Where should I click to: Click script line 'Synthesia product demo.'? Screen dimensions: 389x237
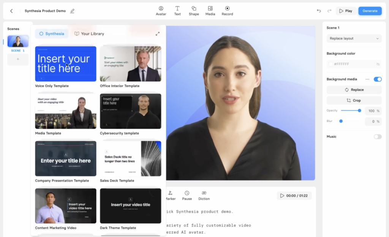coord(205,212)
